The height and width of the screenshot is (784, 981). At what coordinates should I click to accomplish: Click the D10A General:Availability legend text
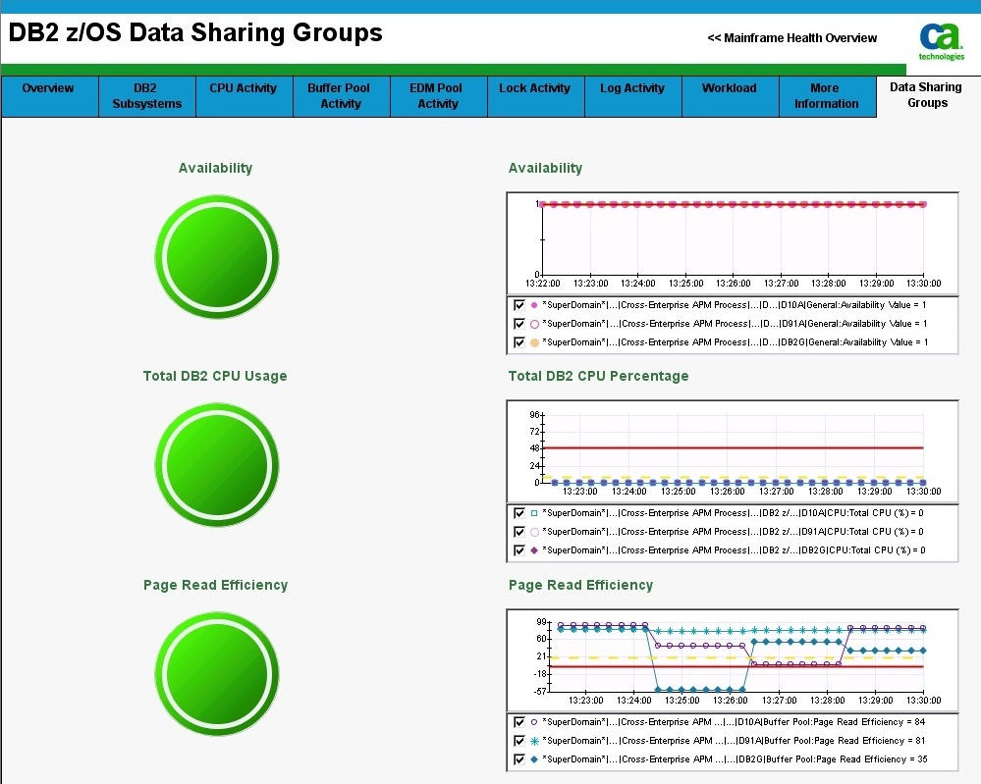click(735, 305)
